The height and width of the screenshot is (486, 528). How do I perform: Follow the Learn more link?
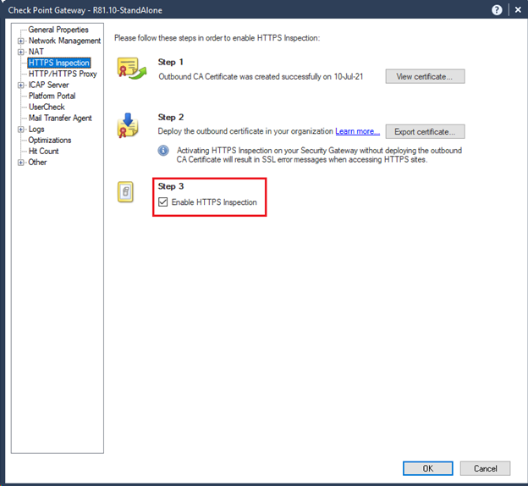coord(357,131)
